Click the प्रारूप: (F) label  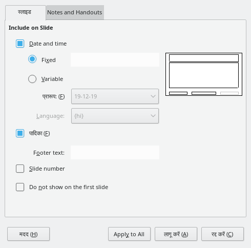(53, 96)
